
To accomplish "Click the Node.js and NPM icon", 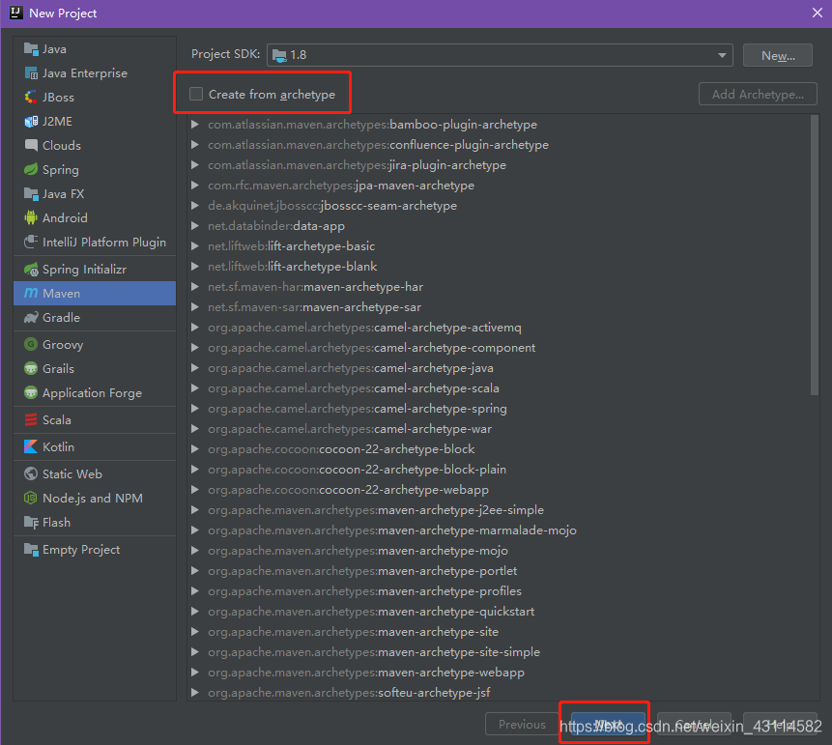I will (31, 498).
